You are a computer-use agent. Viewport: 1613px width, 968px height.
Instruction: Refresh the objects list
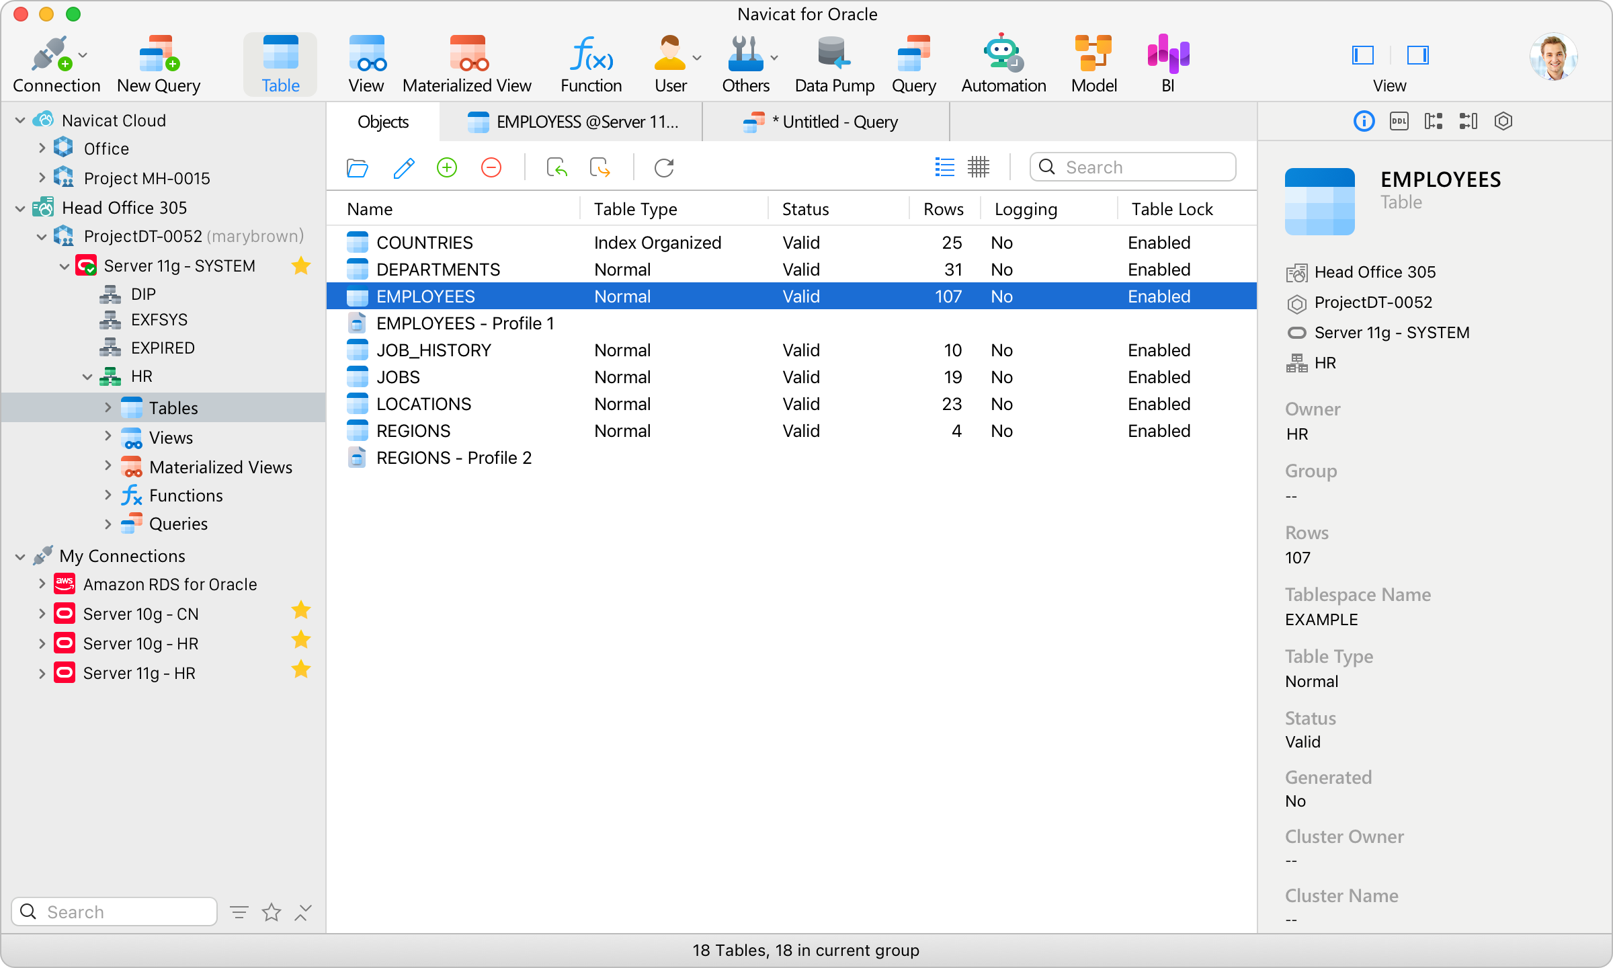pos(664,167)
